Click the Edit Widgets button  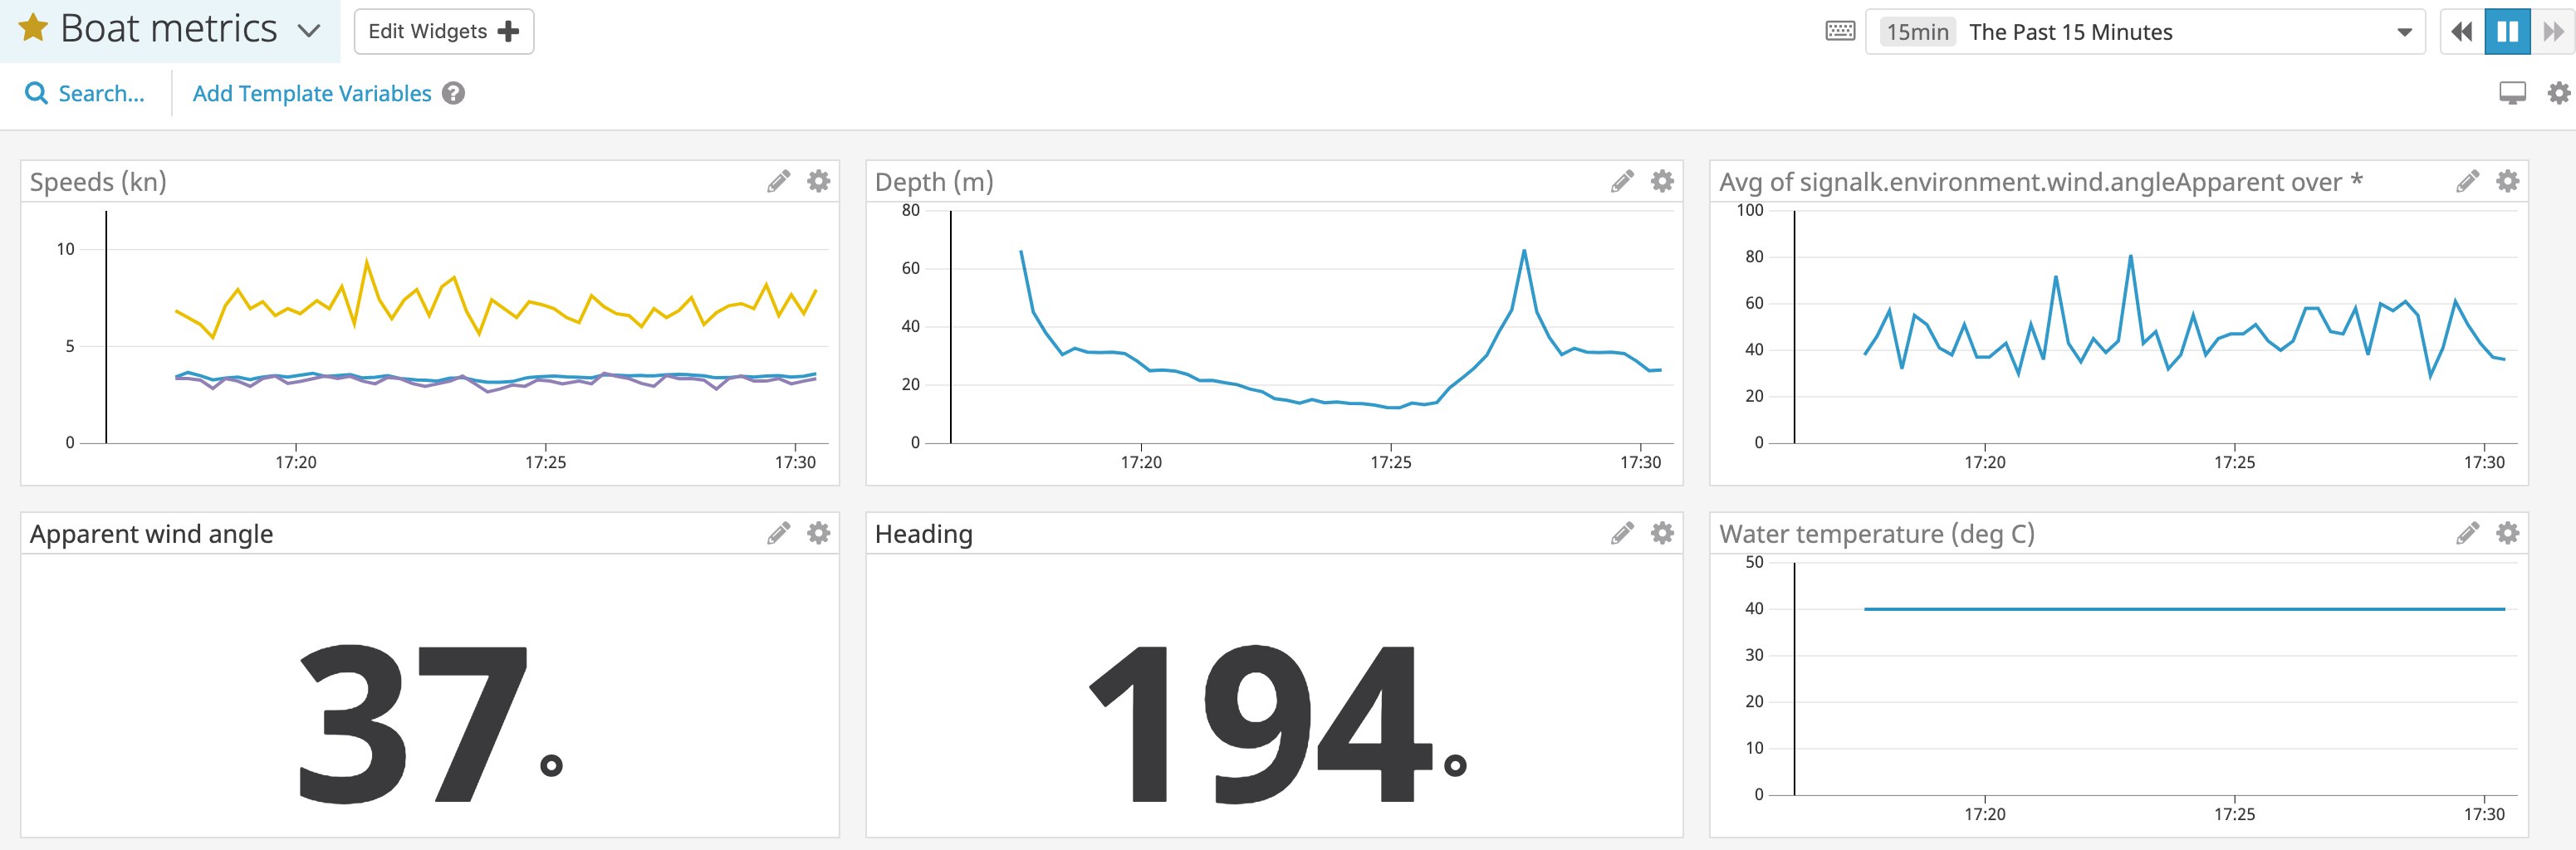pyautogui.click(x=443, y=31)
